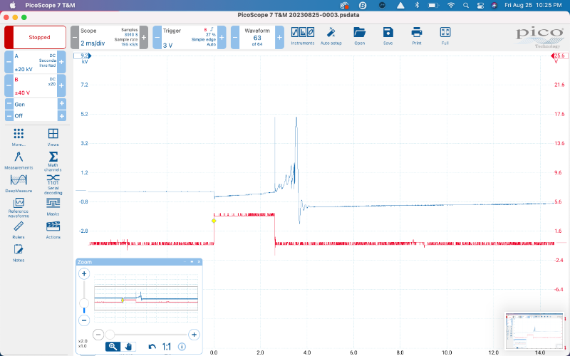Open the Rulers tool
This screenshot has width=570, height=356.
[19, 229]
